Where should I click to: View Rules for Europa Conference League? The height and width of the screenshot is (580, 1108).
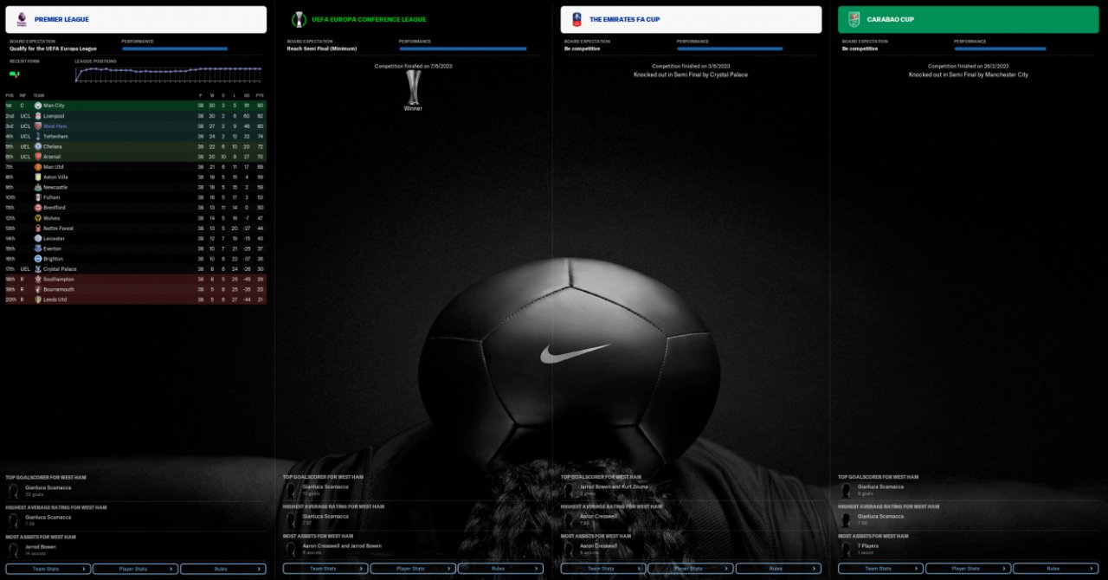(x=500, y=569)
